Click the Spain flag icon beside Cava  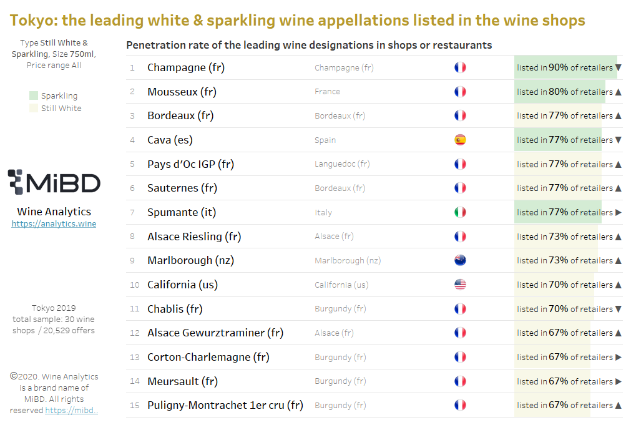point(460,140)
